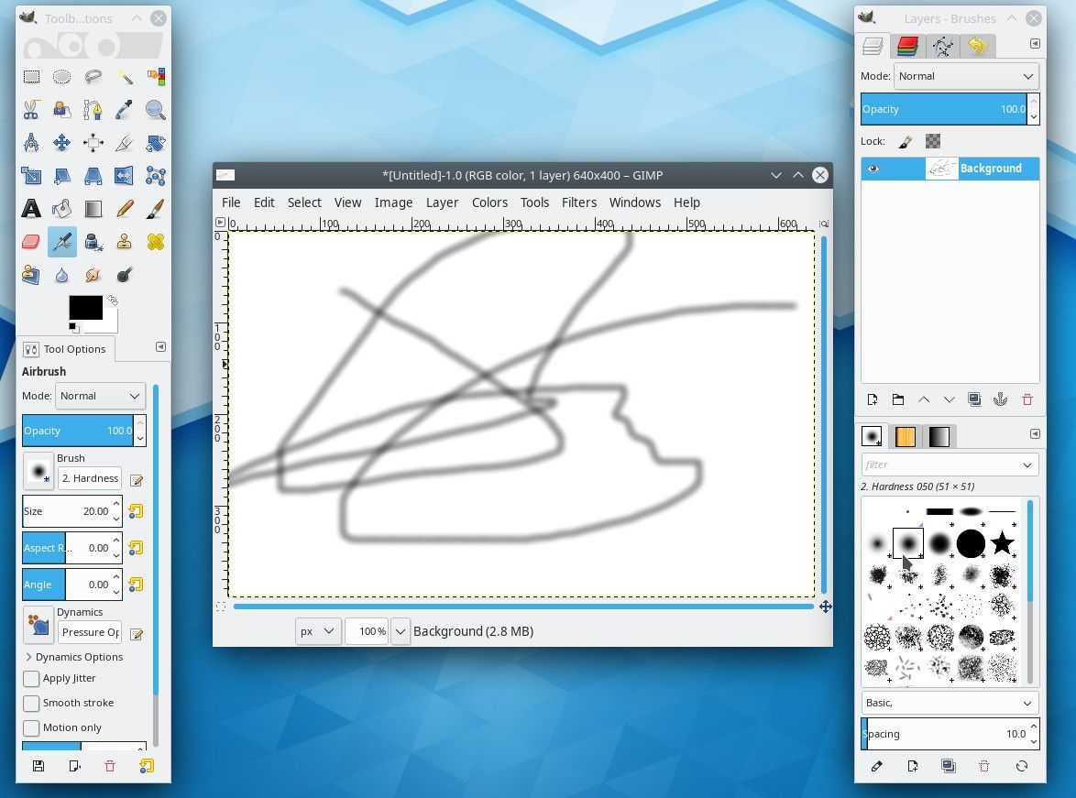Open the Filters menu
This screenshot has height=798, width=1076.
tap(578, 202)
